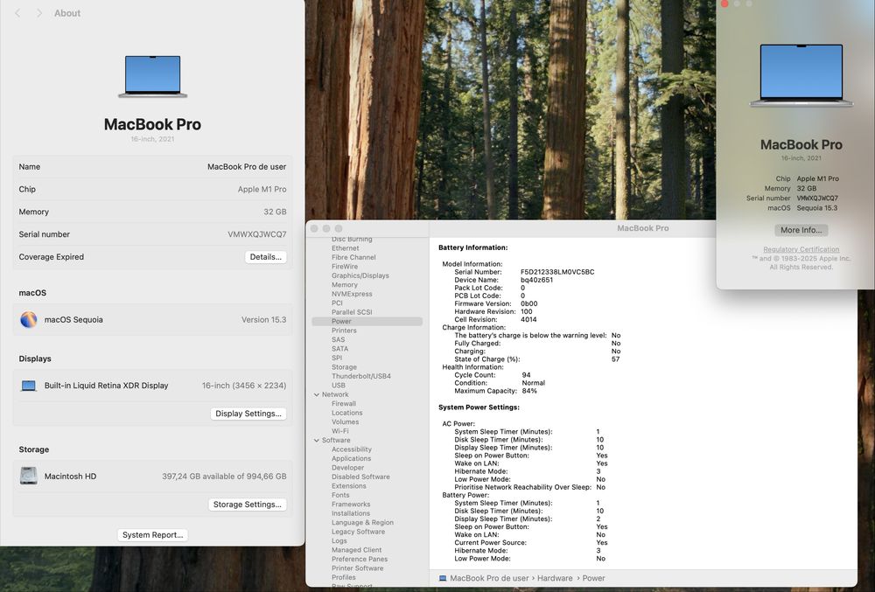Select SPI in the sidebar
Image resolution: width=875 pixels, height=592 pixels.
pyautogui.click(x=337, y=358)
